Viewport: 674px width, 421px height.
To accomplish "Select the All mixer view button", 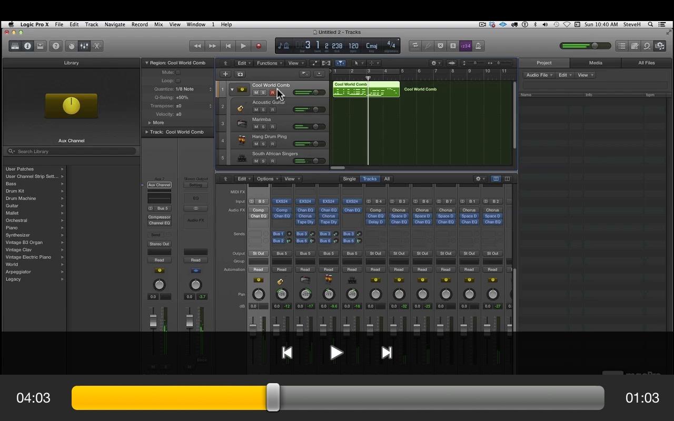I will [386, 179].
